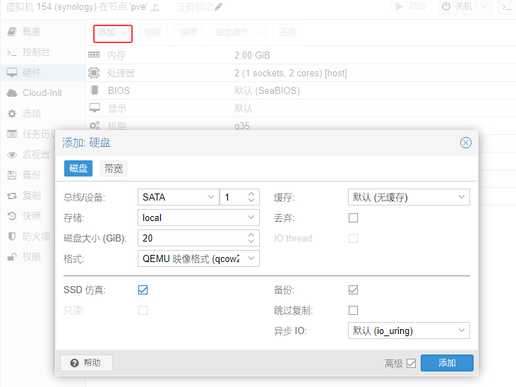Open the 防火墙 firewall sidebar item
Screen dimensions: 516x387
[36, 236]
